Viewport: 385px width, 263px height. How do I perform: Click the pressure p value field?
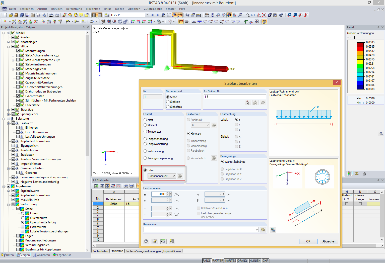pyautogui.click(x=159, y=194)
